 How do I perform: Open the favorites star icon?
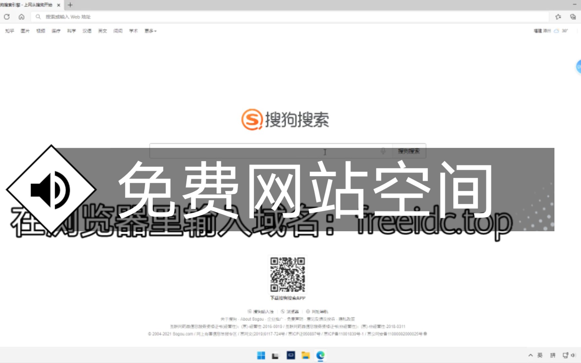[x=558, y=16]
